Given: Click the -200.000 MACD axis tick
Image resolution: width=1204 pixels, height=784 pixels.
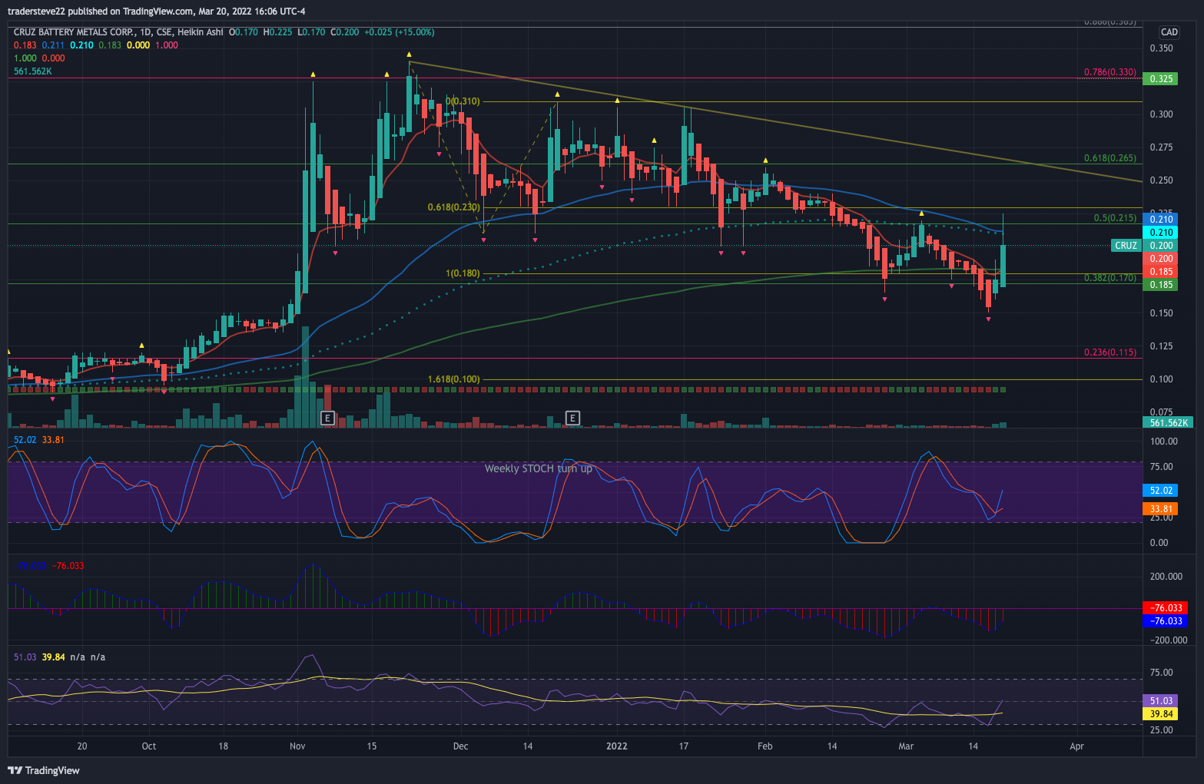Looking at the screenshot, I should click(x=1168, y=640).
